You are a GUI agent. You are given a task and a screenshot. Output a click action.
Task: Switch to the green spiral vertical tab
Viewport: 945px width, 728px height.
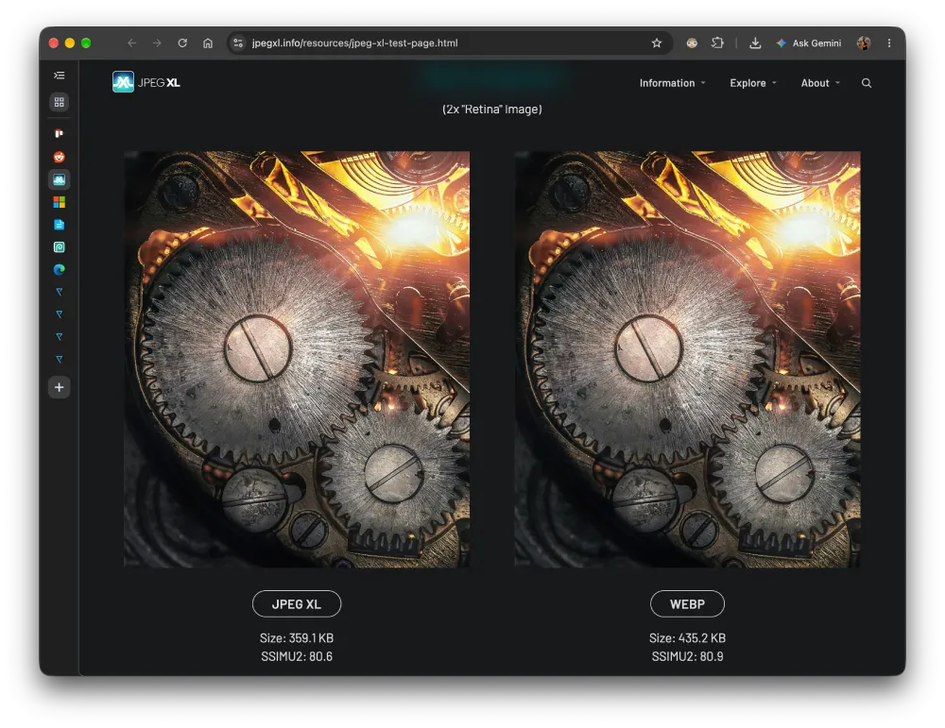(59, 246)
